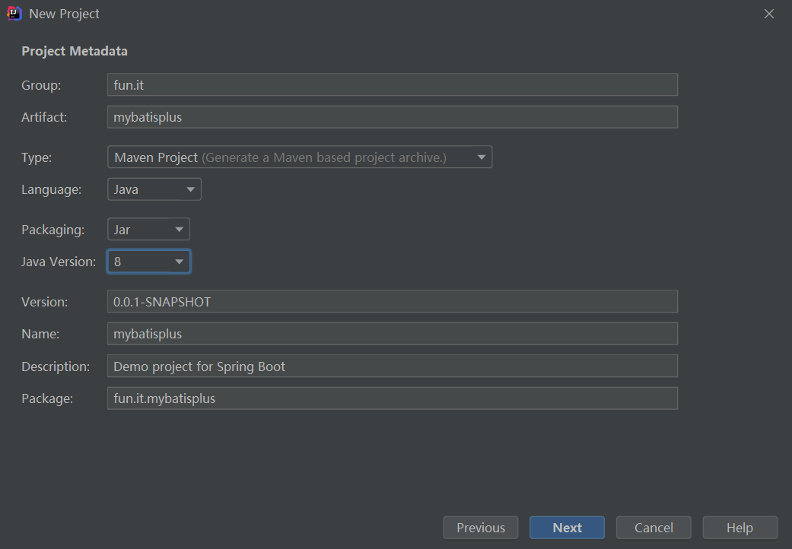Select the Name text field
Image resolution: width=792 pixels, height=549 pixels.
pos(392,334)
